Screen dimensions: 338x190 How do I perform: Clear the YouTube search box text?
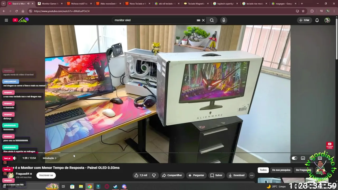(203, 20)
